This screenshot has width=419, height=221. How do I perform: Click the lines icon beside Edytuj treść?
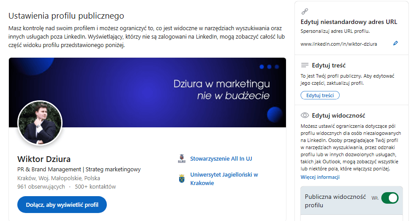pos(305,65)
